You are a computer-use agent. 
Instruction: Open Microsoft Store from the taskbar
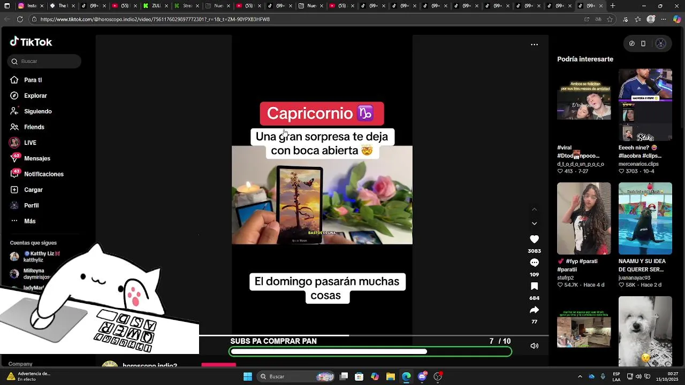coord(359,376)
